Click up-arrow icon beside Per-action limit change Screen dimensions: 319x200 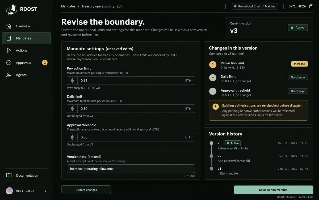(213, 64)
